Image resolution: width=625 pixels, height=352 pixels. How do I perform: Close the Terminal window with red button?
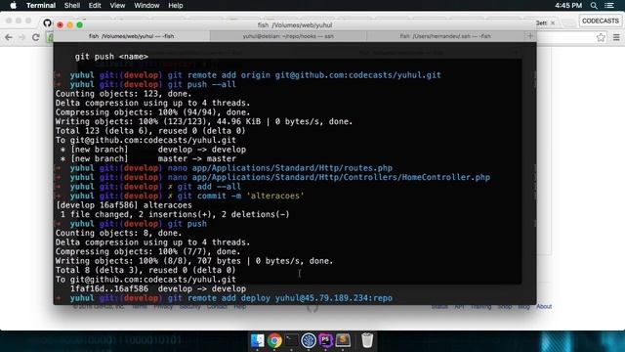pyautogui.click(x=61, y=24)
